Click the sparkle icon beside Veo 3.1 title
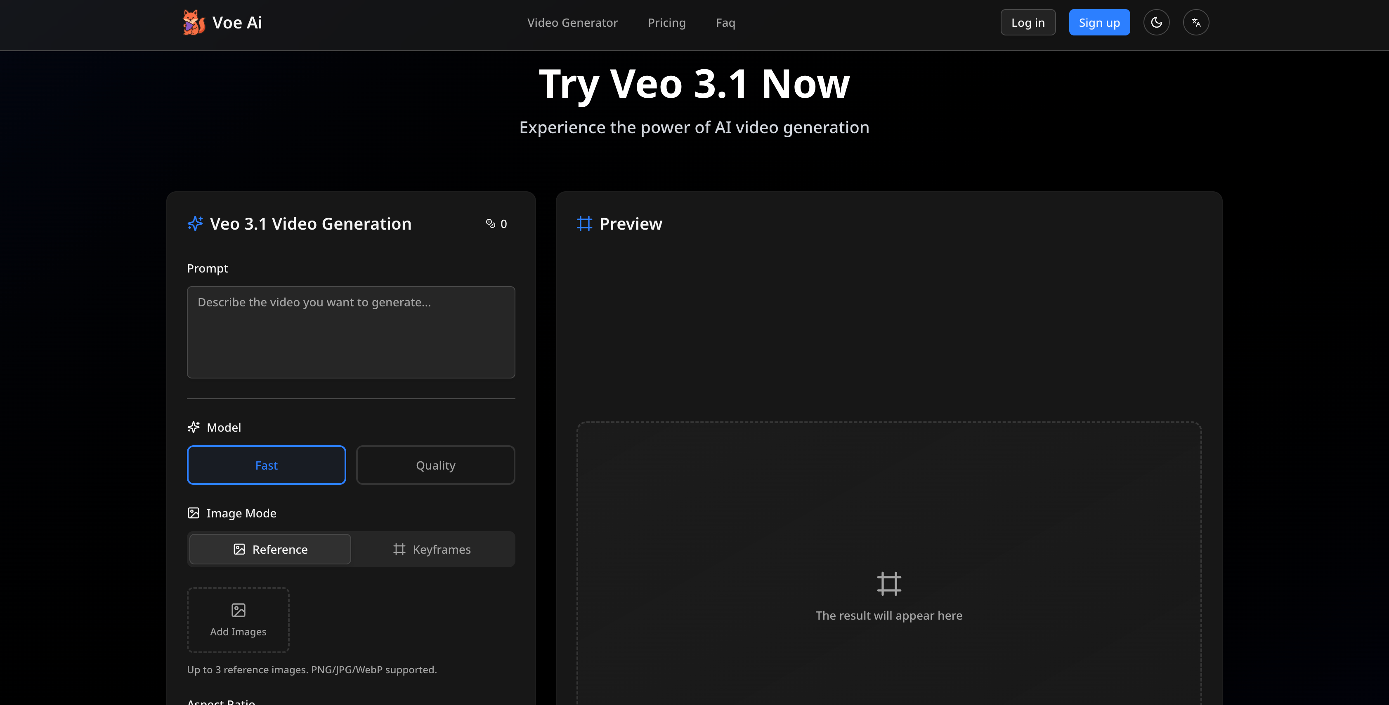 coord(195,223)
